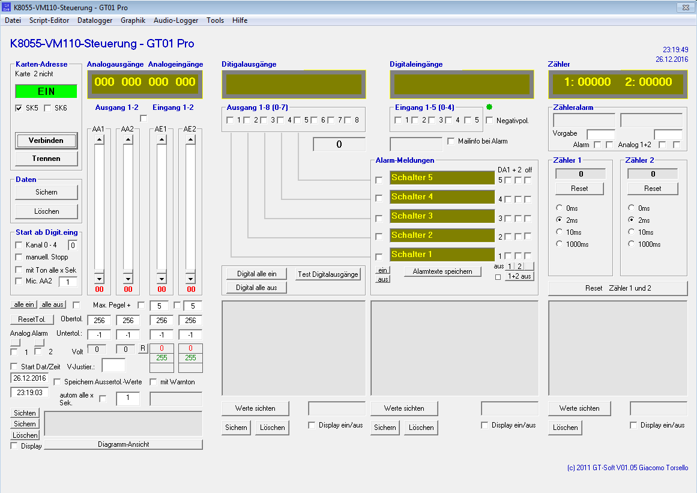
Task: Click the AA2 slider down arrow
Action: 128,279
